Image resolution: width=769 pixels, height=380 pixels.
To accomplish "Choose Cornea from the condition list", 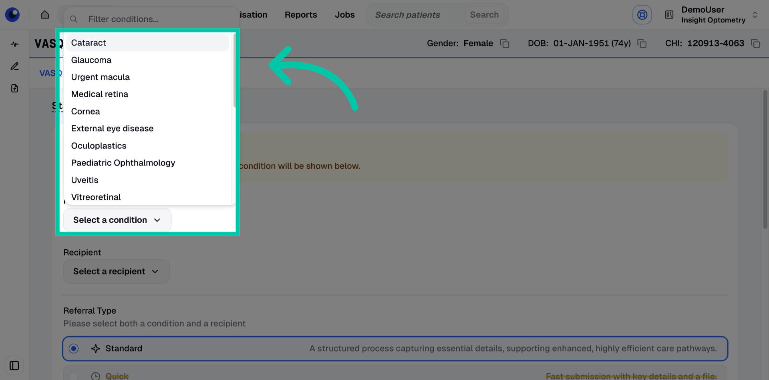I will 147,112.
